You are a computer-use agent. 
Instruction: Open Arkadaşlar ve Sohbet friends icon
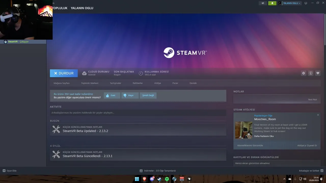click(x=322, y=171)
